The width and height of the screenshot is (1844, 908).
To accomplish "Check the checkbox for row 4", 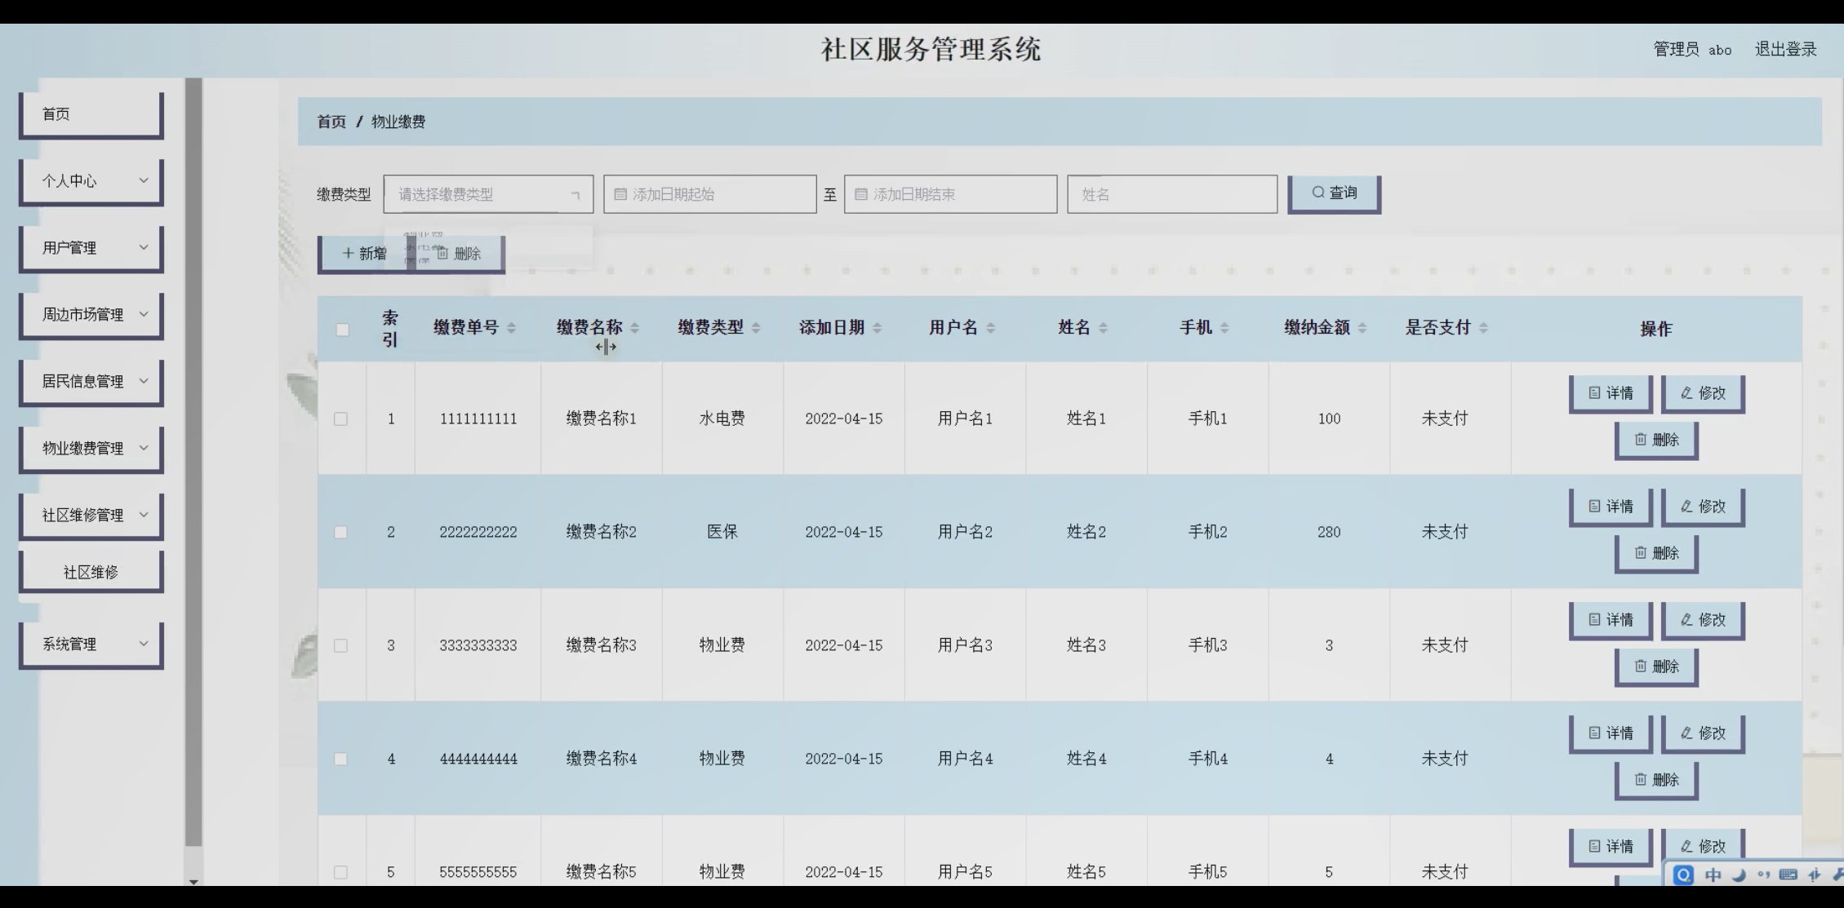I will pos(340,759).
